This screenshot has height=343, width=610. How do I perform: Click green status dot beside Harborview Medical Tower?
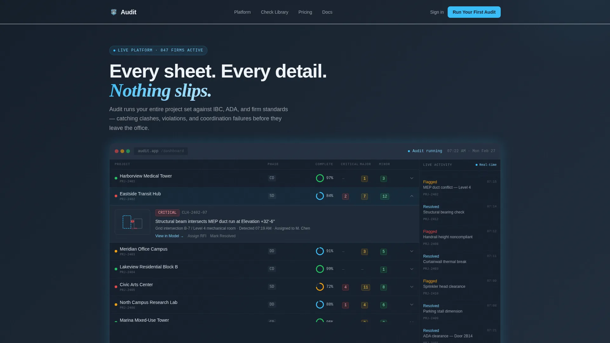(116, 178)
